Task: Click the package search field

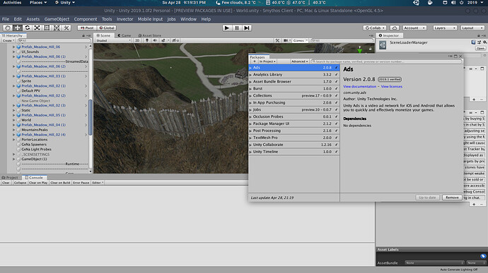Action: click(x=386, y=61)
